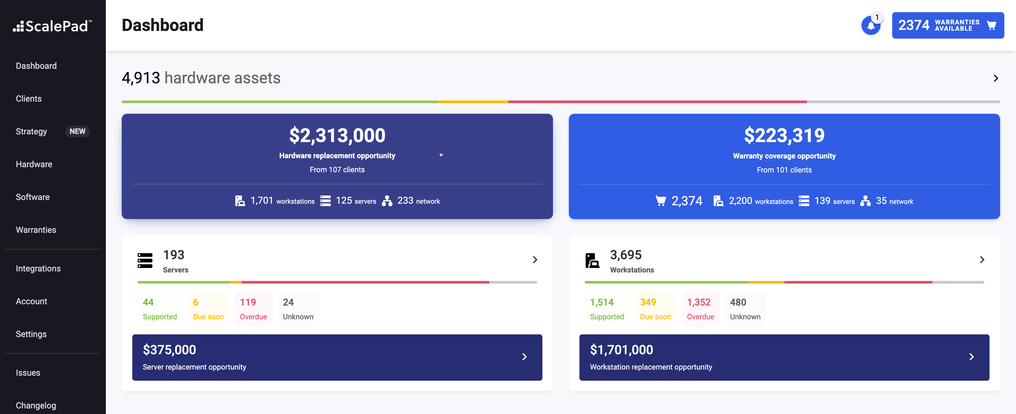Open the $1,701,000 Workstation replacement opportunity
This screenshot has width=1016, height=414.
pyautogui.click(x=784, y=357)
